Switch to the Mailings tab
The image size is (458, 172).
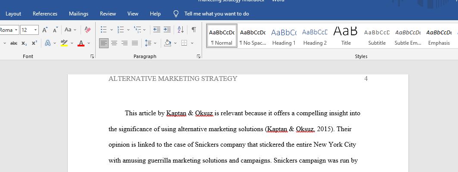pos(78,14)
